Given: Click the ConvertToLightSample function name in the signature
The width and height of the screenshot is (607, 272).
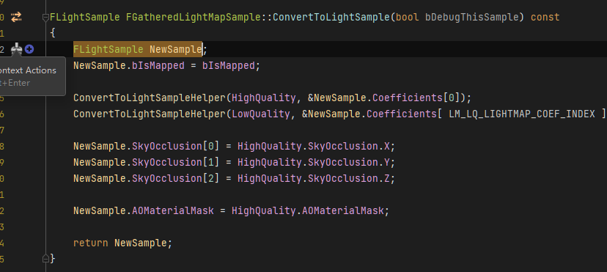Looking at the screenshot, I should tap(331, 17).
